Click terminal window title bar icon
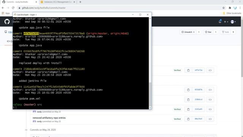This screenshot has height=137, width=243. [x=15, y=14]
